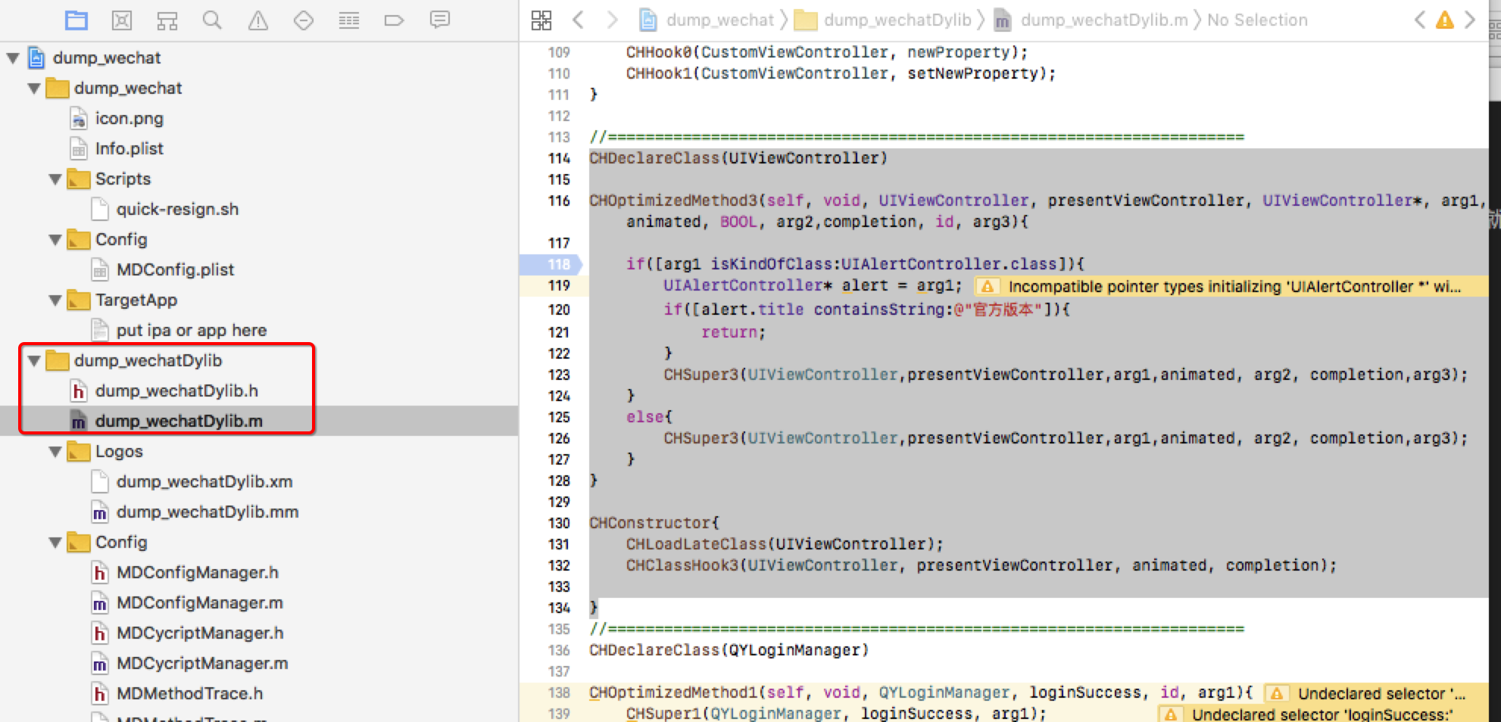Click warning icon on line 138
Screen dimensions: 1501x722
click(x=1277, y=694)
